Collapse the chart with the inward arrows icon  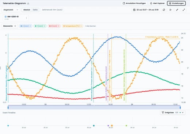click(177, 10)
